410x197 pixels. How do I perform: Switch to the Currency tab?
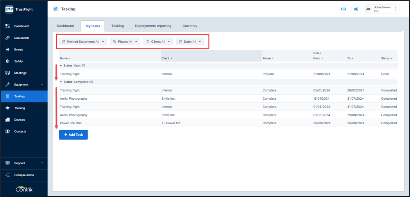tap(190, 26)
